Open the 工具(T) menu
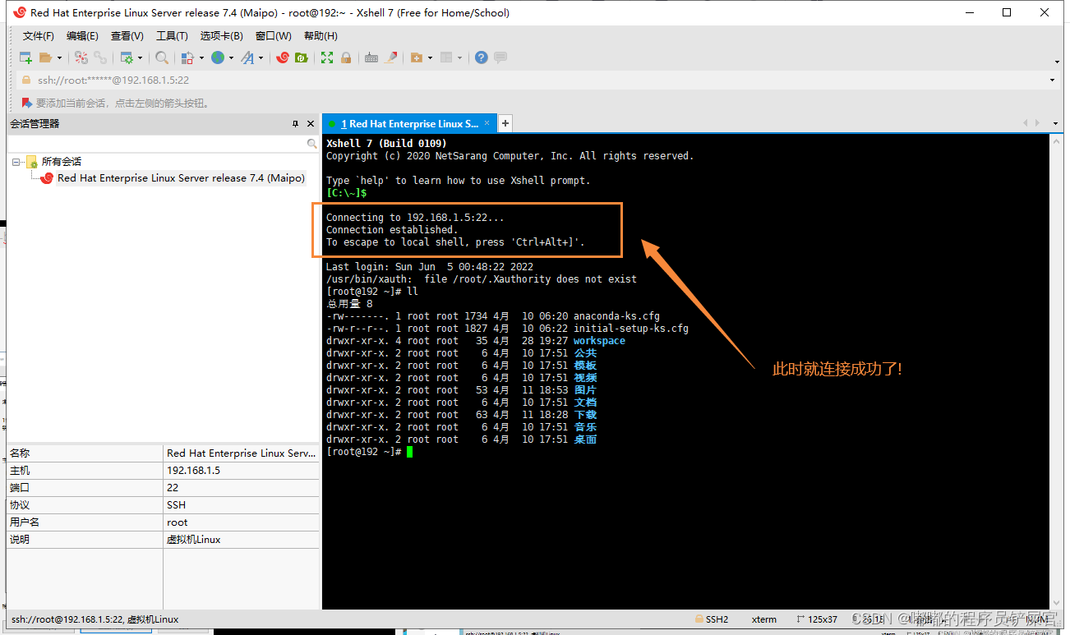This screenshot has height=635, width=1070. point(172,36)
